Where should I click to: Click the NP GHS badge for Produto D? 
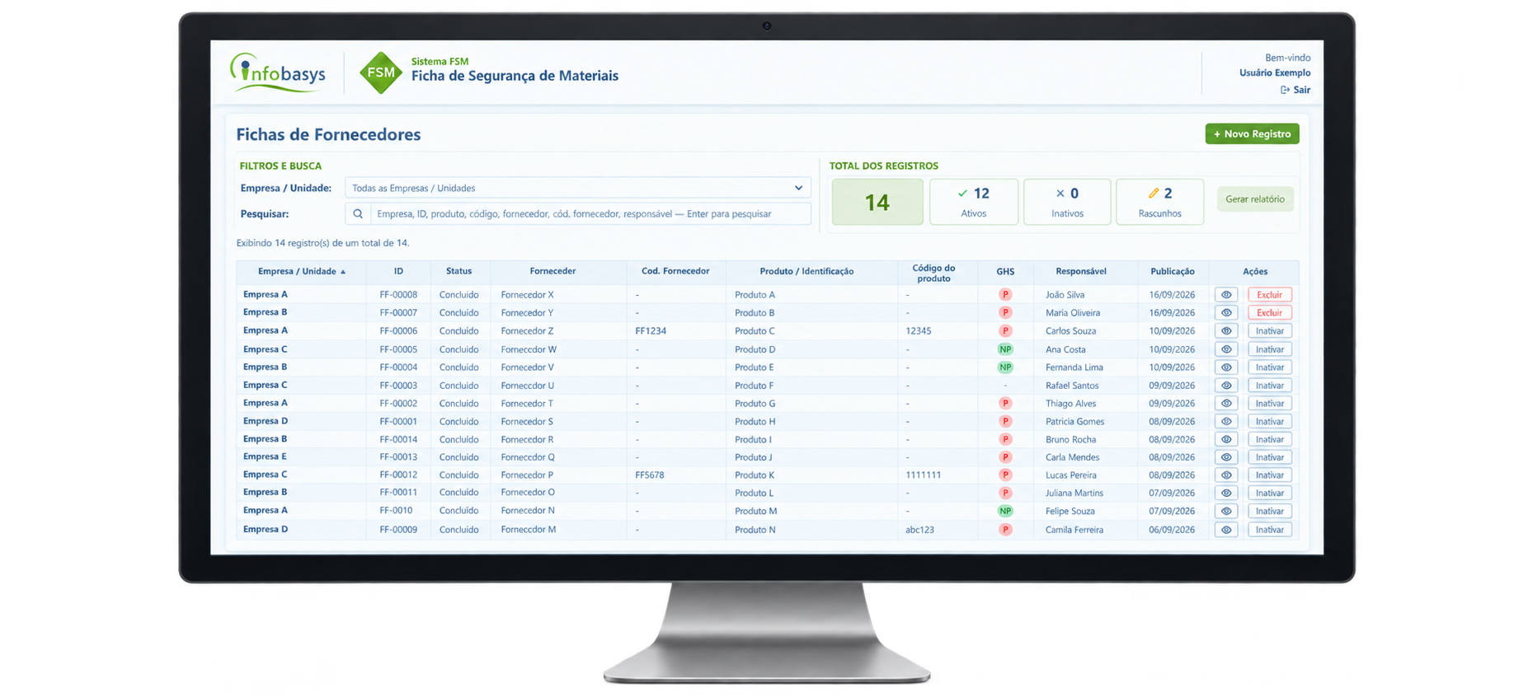(1005, 349)
